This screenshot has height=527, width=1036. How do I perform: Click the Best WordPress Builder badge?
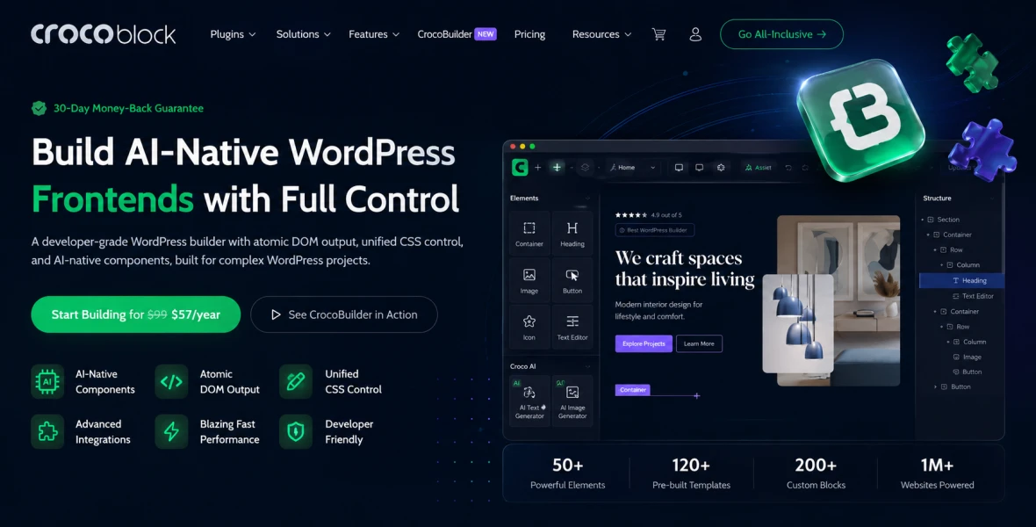(x=655, y=230)
